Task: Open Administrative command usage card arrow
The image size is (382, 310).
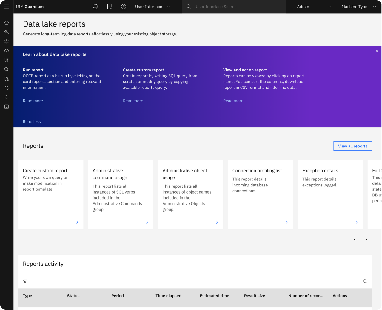Action: pos(146,222)
